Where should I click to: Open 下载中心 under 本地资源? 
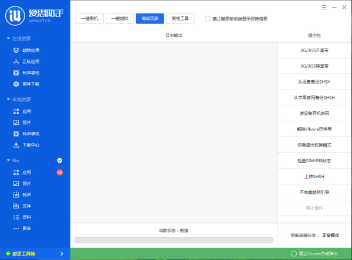tap(31, 145)
